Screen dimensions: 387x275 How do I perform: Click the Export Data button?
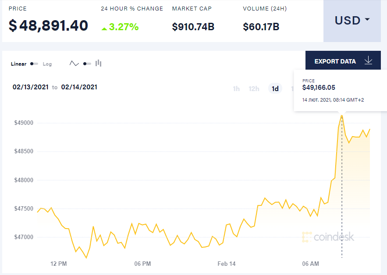tap(335, 61)
